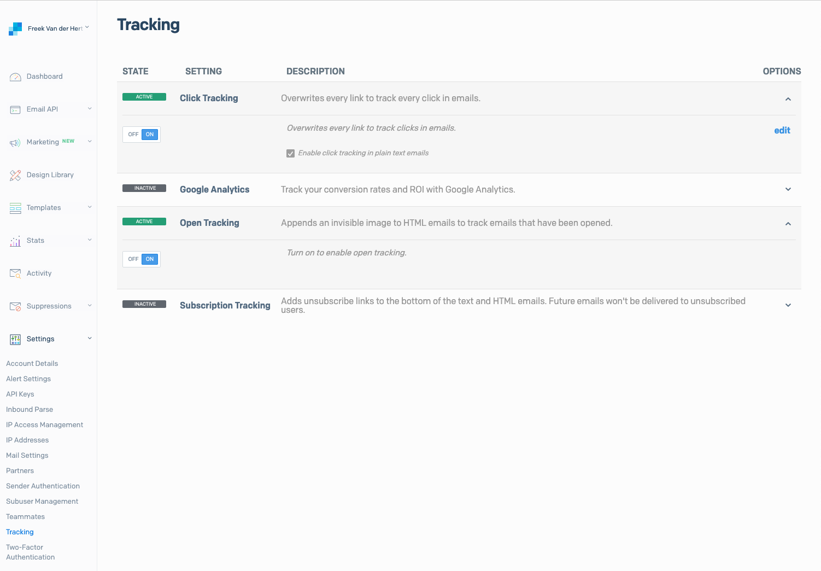Screen dimensions: 821x571
Task: Click the Email API terminal icon
Action: 15,110
